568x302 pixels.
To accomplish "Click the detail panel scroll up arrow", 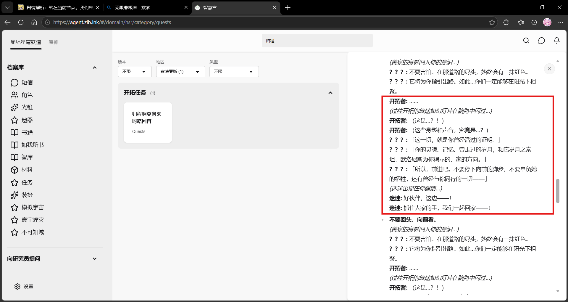I will [x=558, y=61].
